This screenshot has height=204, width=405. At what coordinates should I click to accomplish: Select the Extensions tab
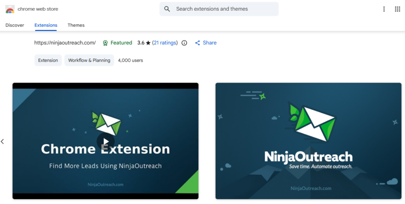[x=46, y=25]
